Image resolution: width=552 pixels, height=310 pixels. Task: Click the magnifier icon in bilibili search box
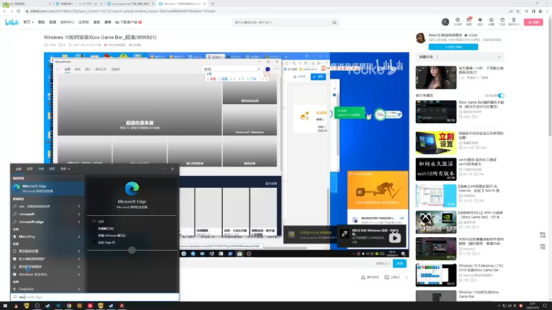(x=335, y=23)
